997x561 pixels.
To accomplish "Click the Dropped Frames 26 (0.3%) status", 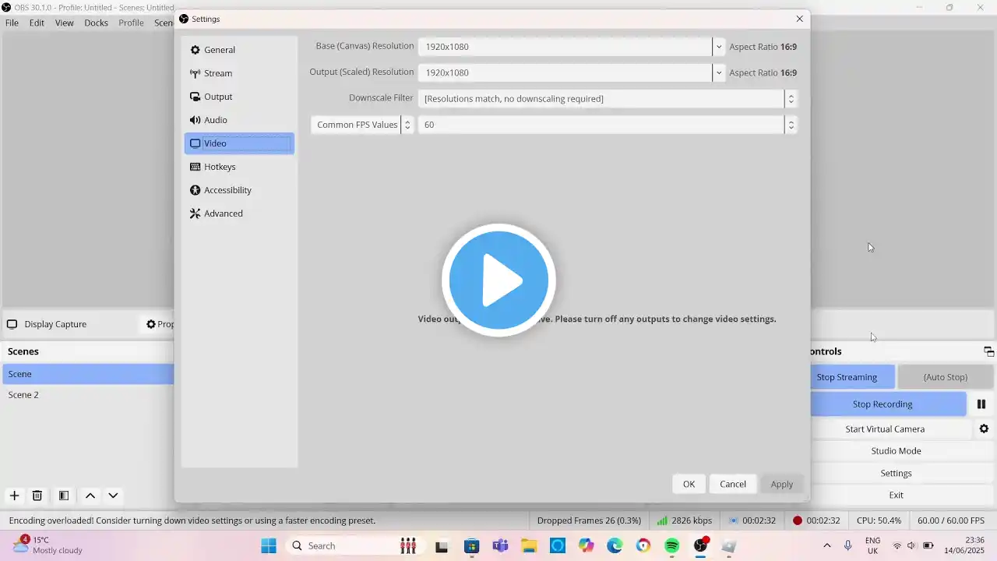I will point(589,520).
